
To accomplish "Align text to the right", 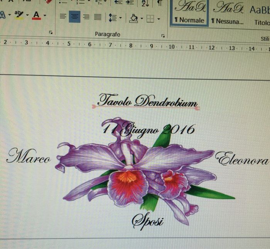I will tap(86, 17).
